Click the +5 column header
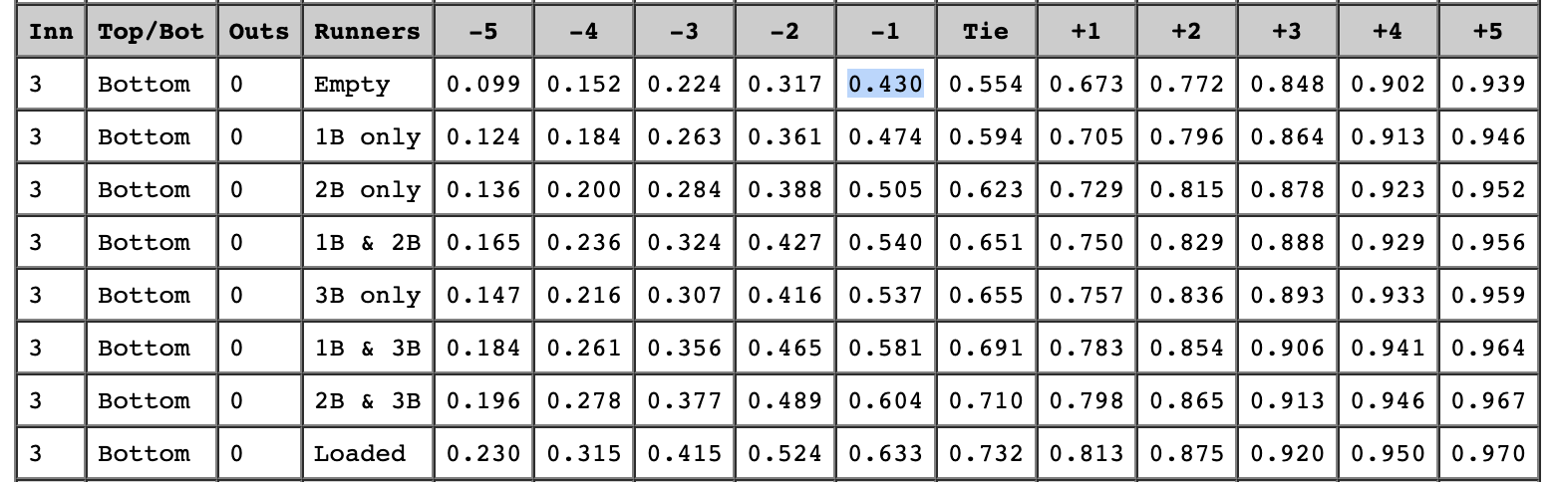Viewport: 1555px width, 482px height. [x=1488, y=32]
